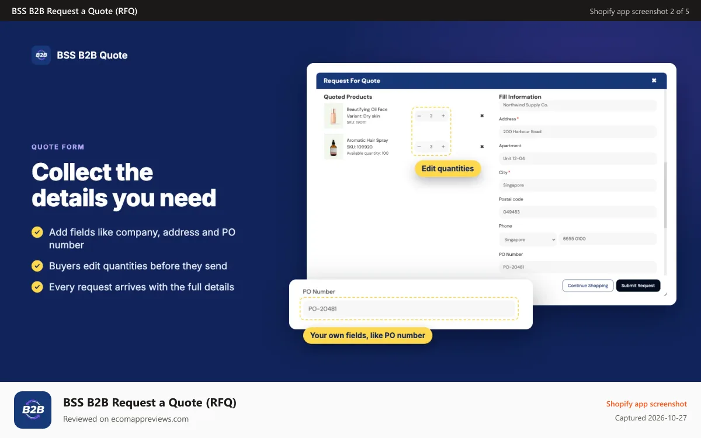
Task: Click PO Number field inside the quote dialog
Action: pyautogui.click(x=578, y=267)
